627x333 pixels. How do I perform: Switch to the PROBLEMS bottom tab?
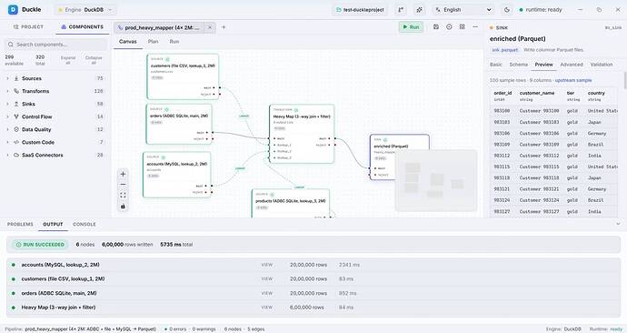tap(20, 224)
